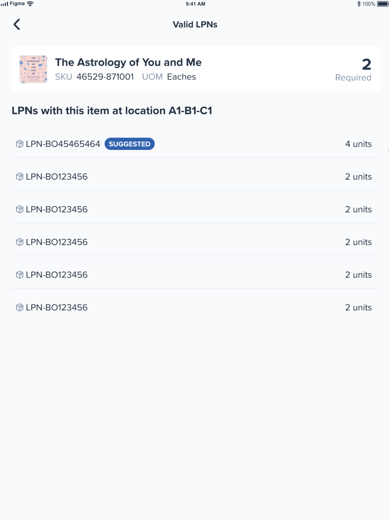
Task: Tap The Astrology of You and Me title
Action: pyautogui.click(x=128, y=63)
